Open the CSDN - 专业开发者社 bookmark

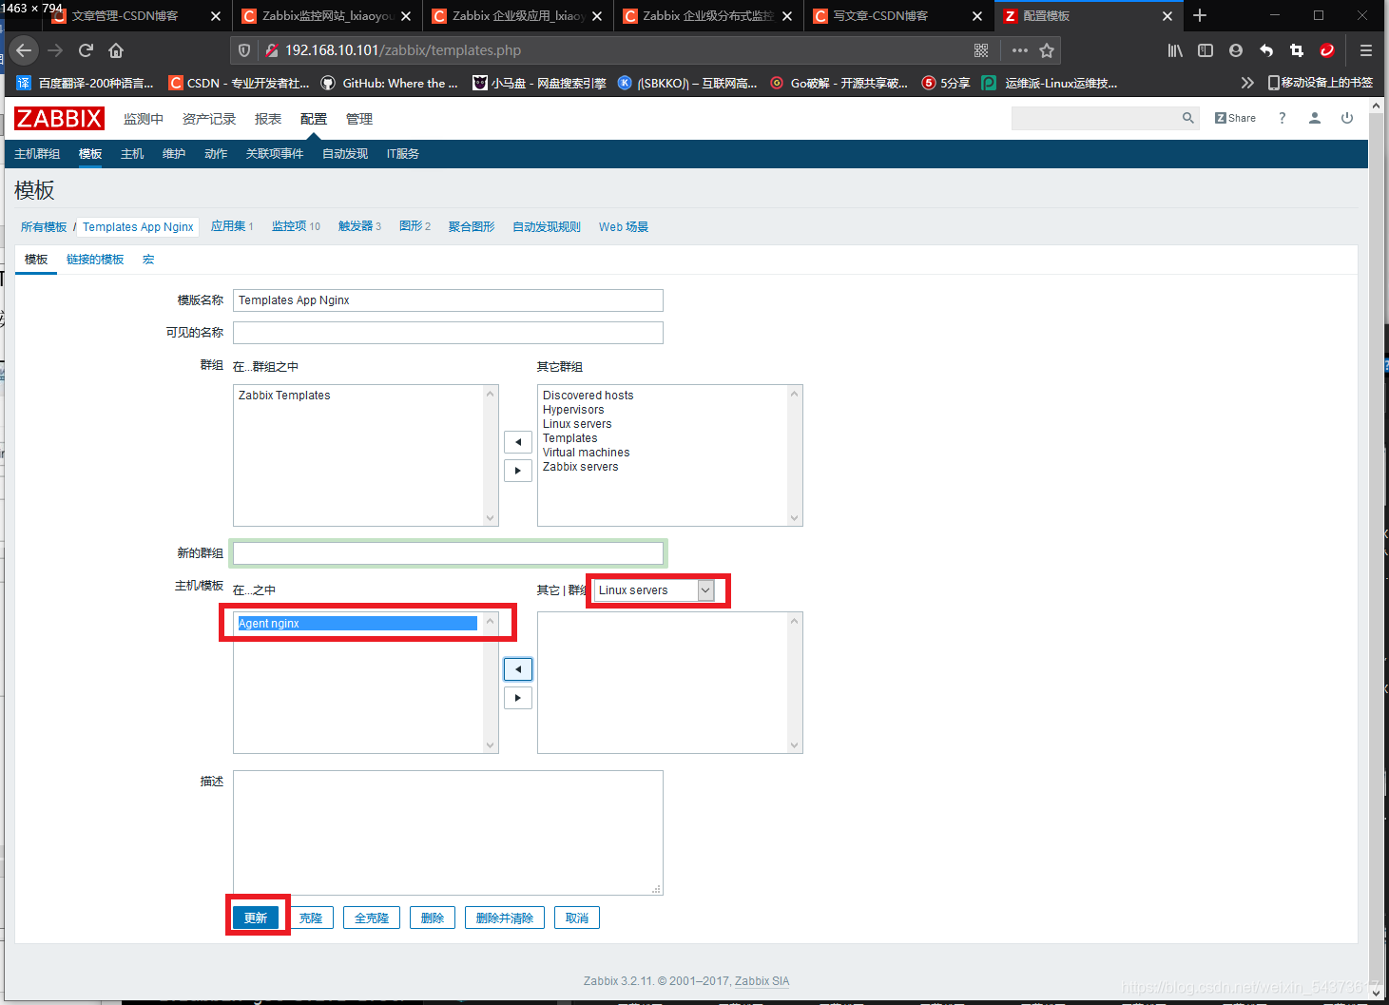239,83
